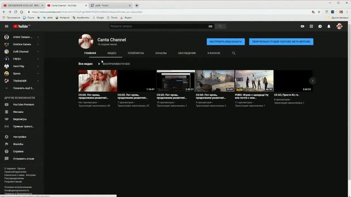Click browser back arrow
The height and width of the screenshot is (197, 351).
pos(4,12)
